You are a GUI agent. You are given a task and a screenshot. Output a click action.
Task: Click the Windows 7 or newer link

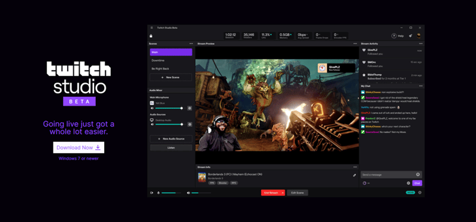coord(79,158)
